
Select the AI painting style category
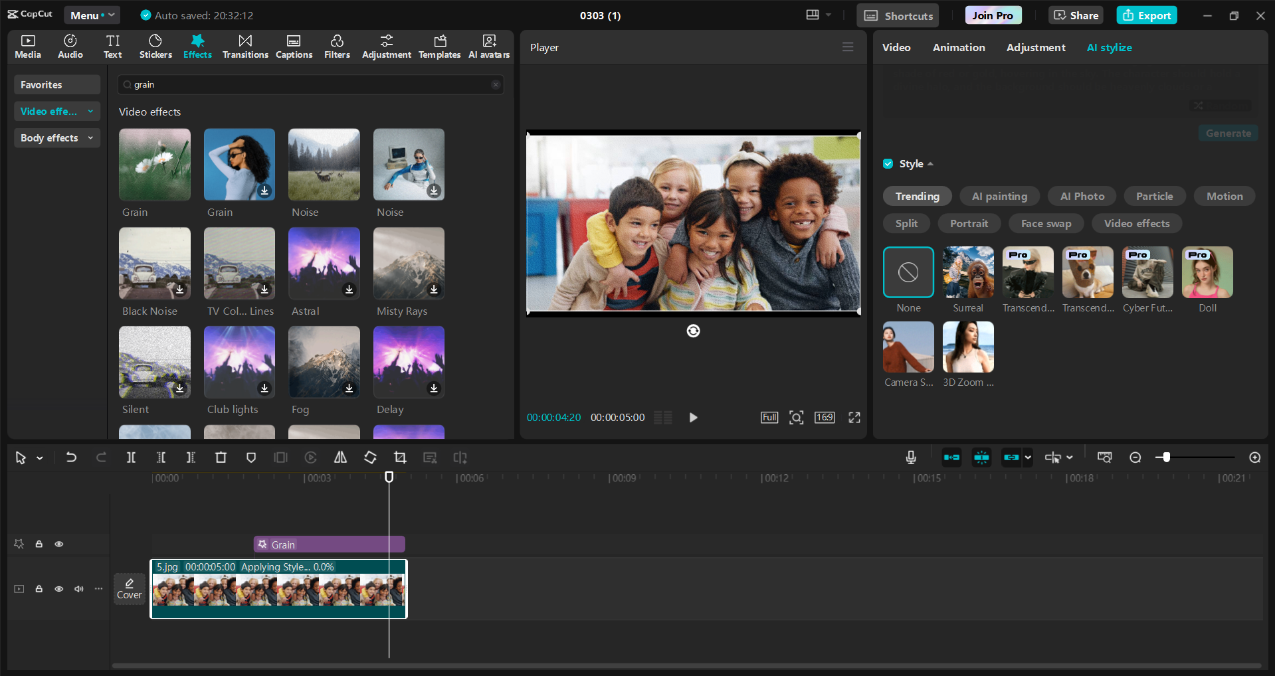tap(999, 197)
